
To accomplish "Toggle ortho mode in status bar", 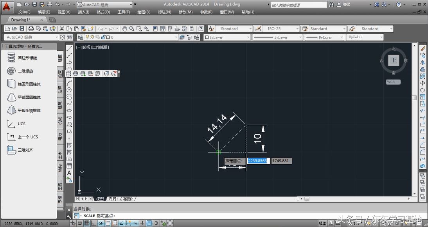I will pyautogui.click(x=93, y=223).
